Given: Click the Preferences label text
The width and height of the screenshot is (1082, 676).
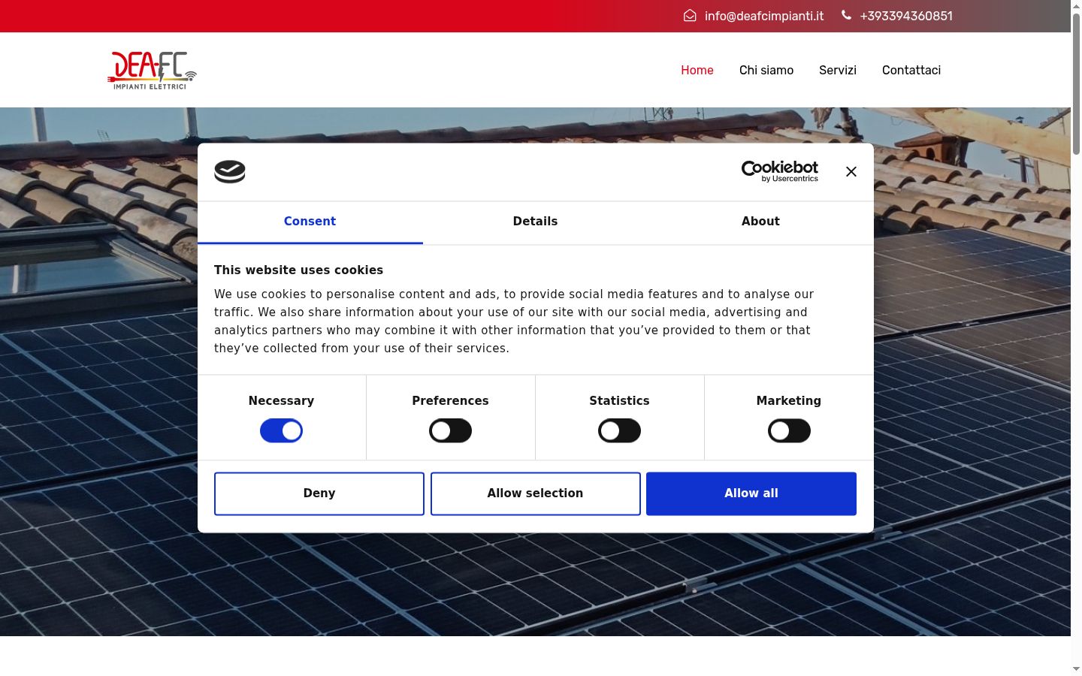Looking at the screenshot, I should pos(450,401).
